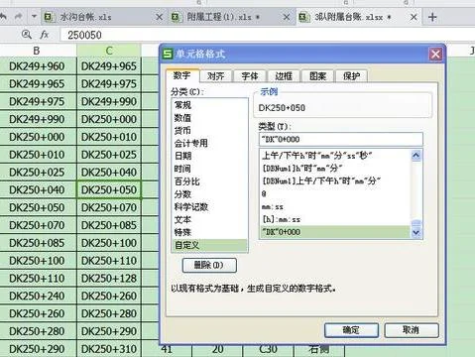The width and height of the screenshot is (475, 357).
Task: Choose the @ text format type
Action: pyautogui.click(x=335, y=194)
